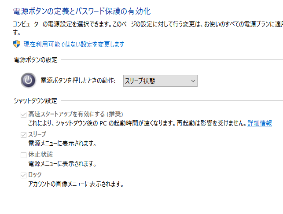The image size is (283, 214).
Task: Click the chevron arrow on スリープ状態 combo box
Action: [193, 81]
